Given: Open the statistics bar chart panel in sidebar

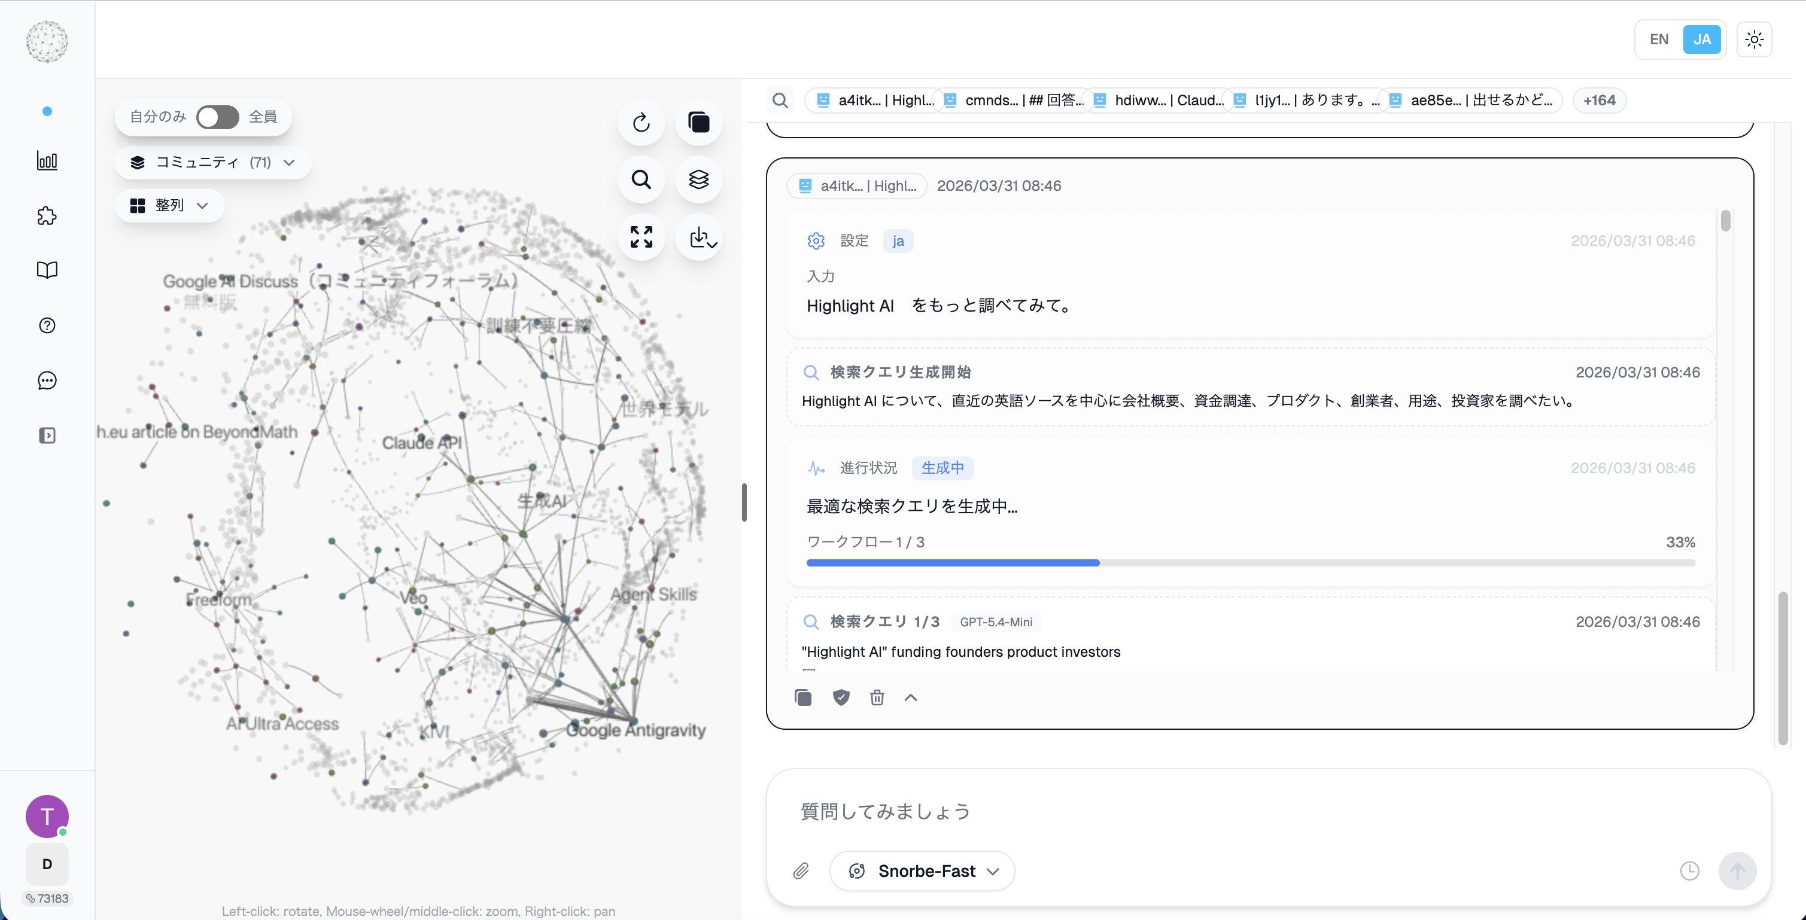Looking at the screenshot, I should pos(46,160).
